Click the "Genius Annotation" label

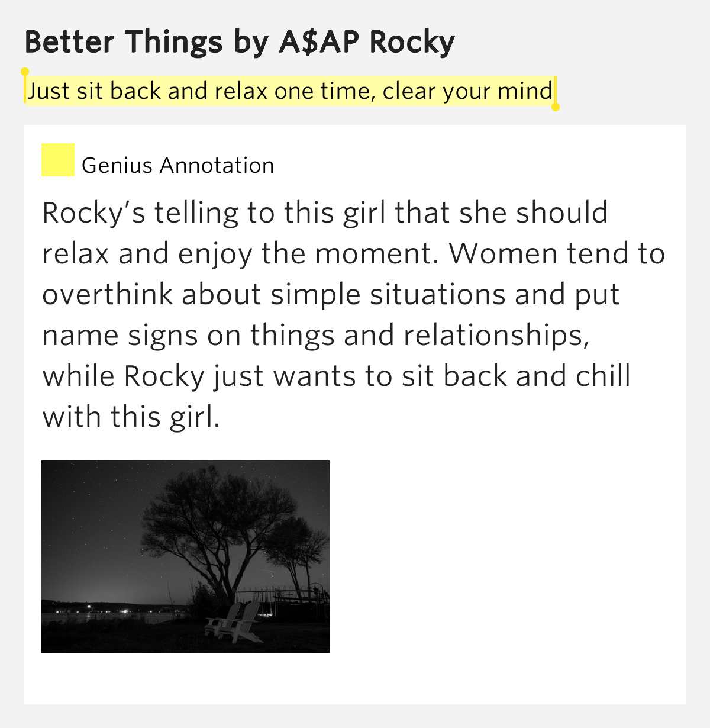(177, 165)
